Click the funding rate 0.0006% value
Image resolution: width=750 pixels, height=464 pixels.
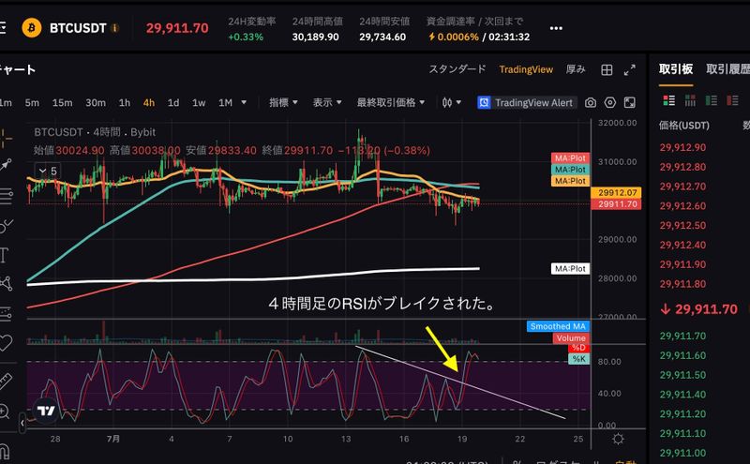click(x=457, y=37)
